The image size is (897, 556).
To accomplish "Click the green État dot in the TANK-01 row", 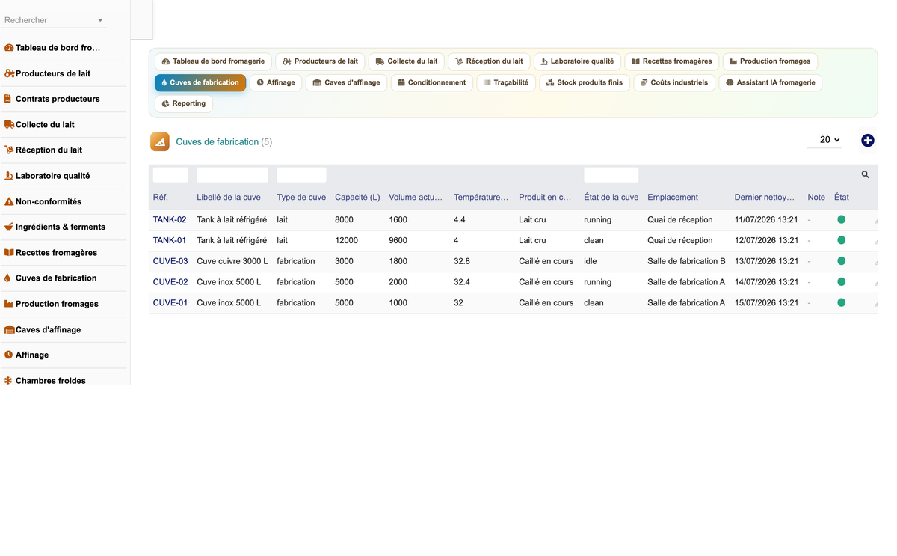I will (841, 240).
